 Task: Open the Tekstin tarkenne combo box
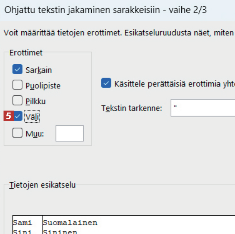coord(203,108)
